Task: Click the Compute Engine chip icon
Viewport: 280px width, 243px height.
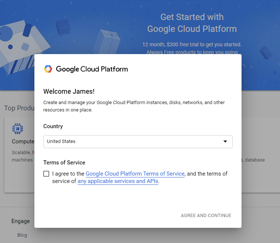Action: coord(17,129)
